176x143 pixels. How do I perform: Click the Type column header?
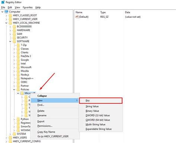click(x=103, y=12)
